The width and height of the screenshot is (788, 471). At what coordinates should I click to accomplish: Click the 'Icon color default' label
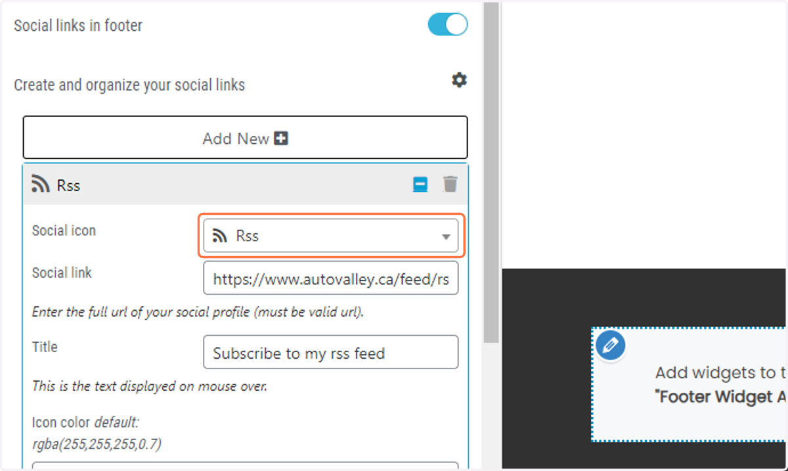97,433
